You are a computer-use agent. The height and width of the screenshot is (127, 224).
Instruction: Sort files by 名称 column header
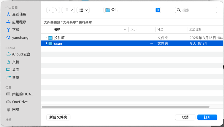tap(57, 29)
